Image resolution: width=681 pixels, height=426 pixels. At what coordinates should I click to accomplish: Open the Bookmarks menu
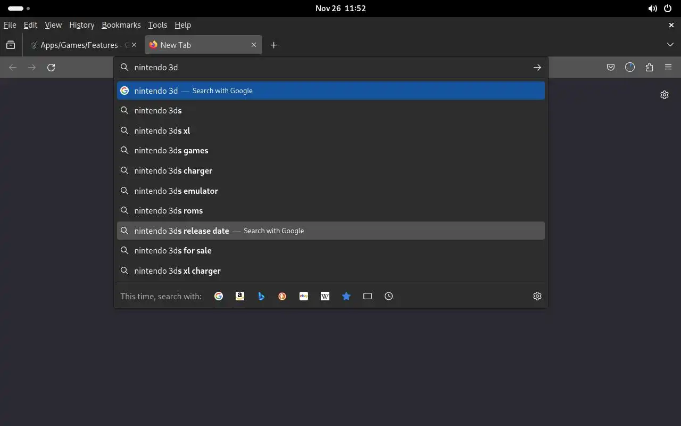[x=121, y=25]
